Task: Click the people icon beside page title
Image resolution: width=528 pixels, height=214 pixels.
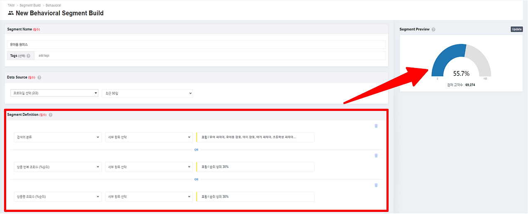Action: 11,13
